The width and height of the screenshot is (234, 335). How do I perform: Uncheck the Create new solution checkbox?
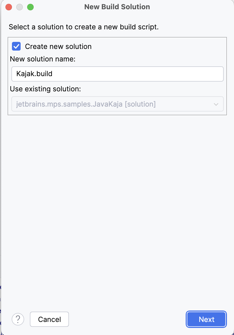point(16,46)
